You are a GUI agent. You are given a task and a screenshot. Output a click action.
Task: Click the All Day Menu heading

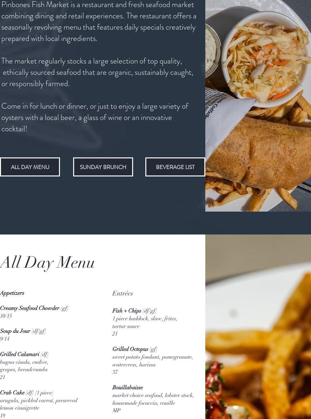(x=47, y=262)
